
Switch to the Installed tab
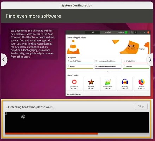(107, 32)
